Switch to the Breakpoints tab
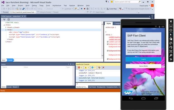 (x=101, y=87)
